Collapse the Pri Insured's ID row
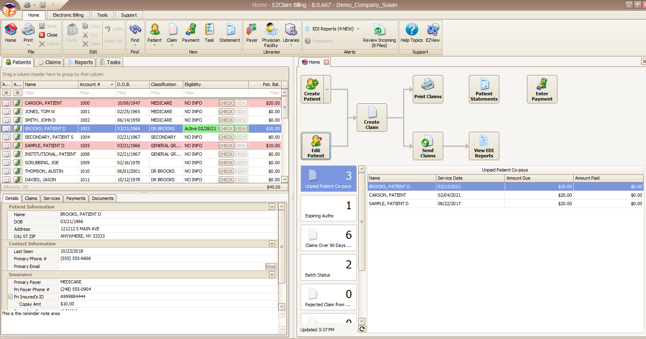This screenshot has height=339, width=646. [11, 297]
